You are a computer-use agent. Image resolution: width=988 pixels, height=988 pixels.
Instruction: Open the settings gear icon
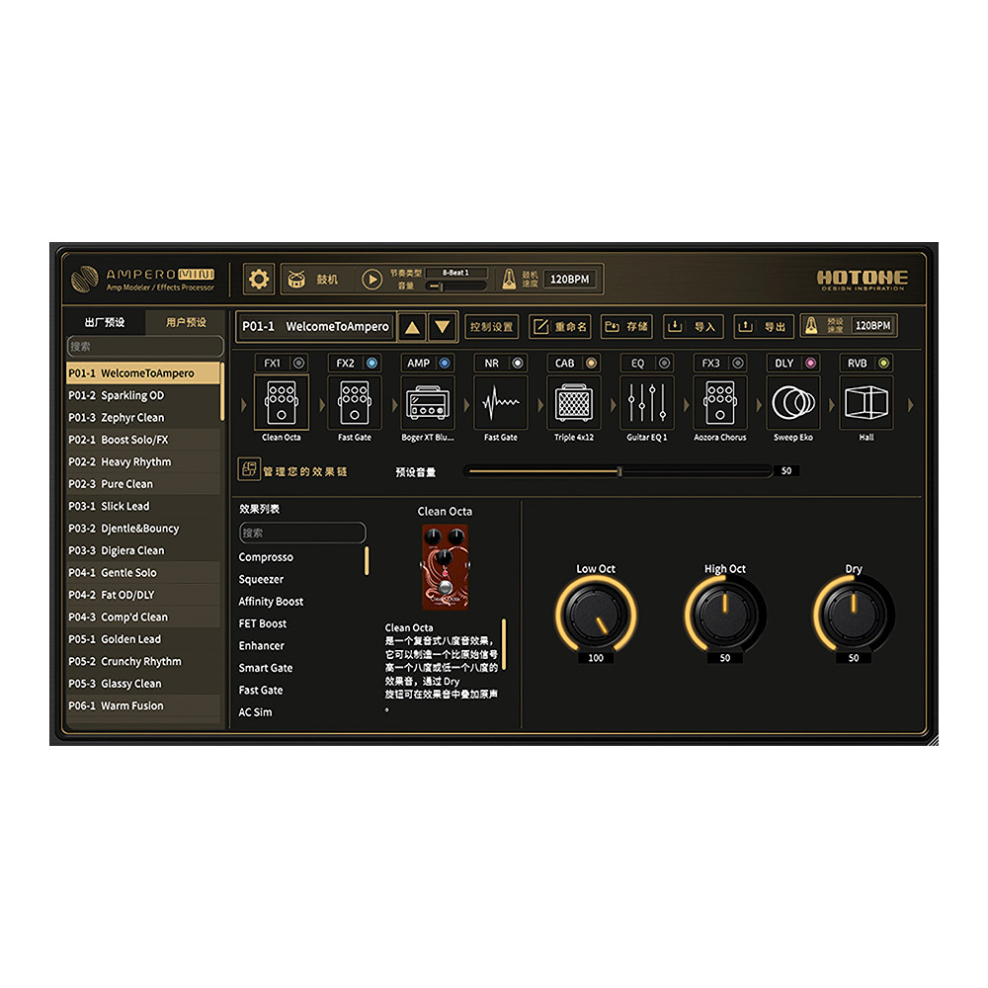(x=259, y=280)
